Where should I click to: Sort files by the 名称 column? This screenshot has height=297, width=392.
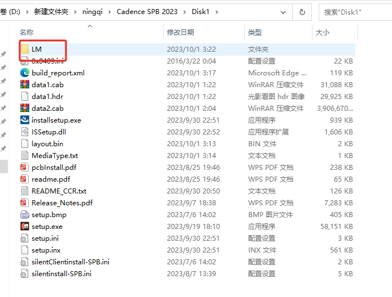(27, 33)
